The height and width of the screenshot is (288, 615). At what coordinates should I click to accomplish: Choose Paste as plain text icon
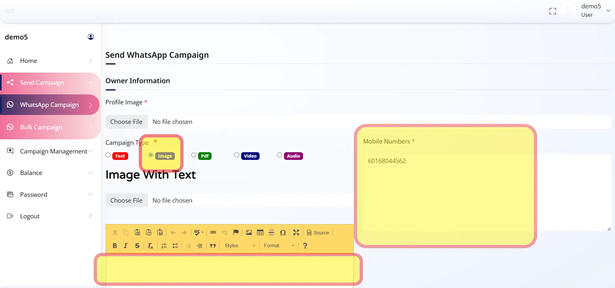point(148,232)
